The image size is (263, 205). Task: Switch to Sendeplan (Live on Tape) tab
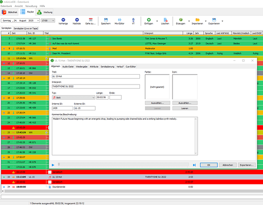(26, 28)
